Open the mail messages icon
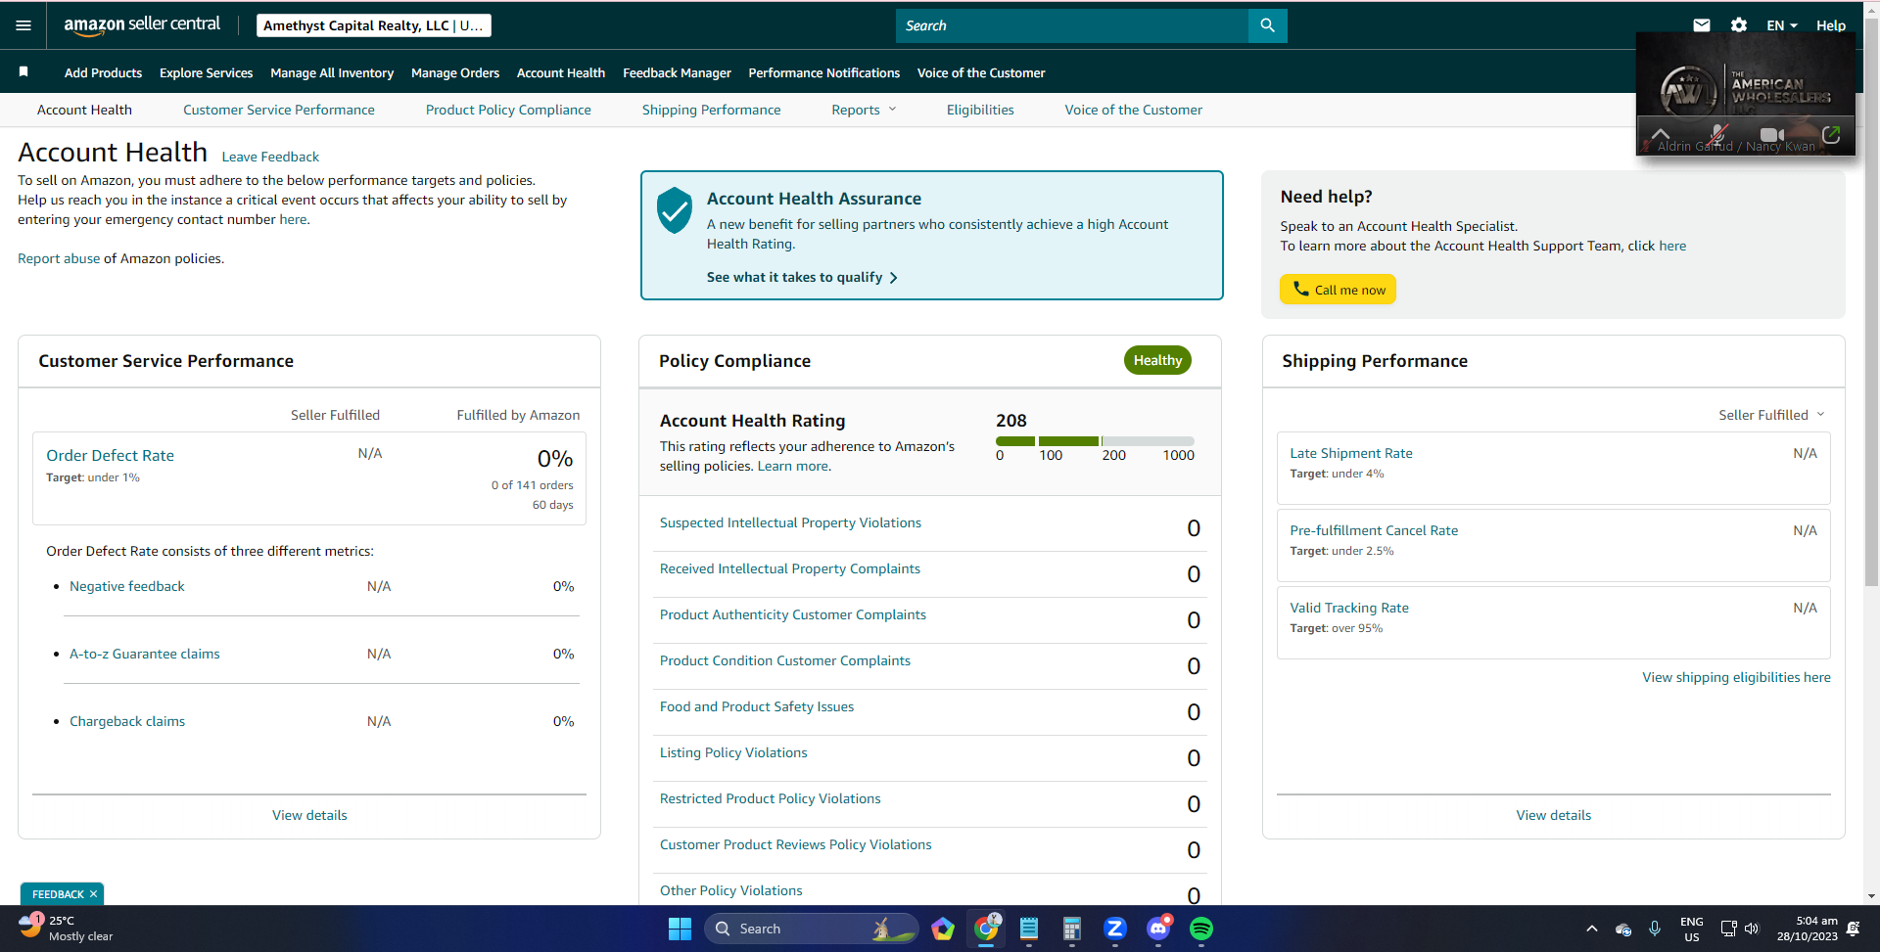 pyautogui.click(x=1702, y=25)
